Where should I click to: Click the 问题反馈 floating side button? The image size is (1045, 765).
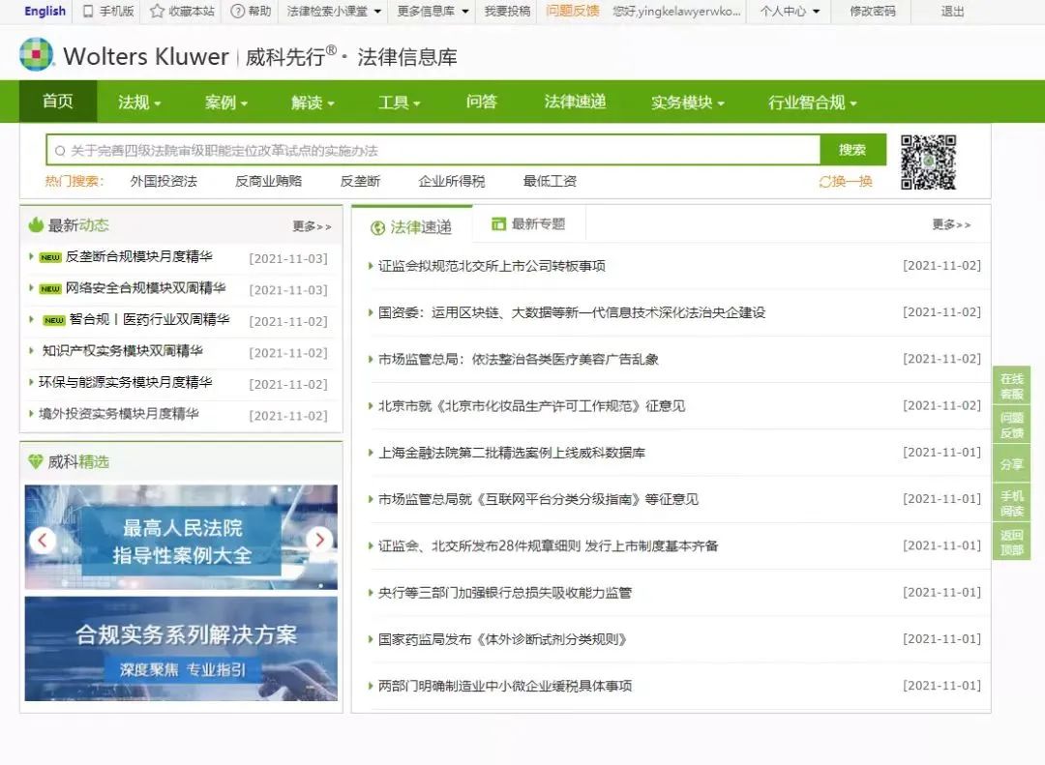[1012, 426]
